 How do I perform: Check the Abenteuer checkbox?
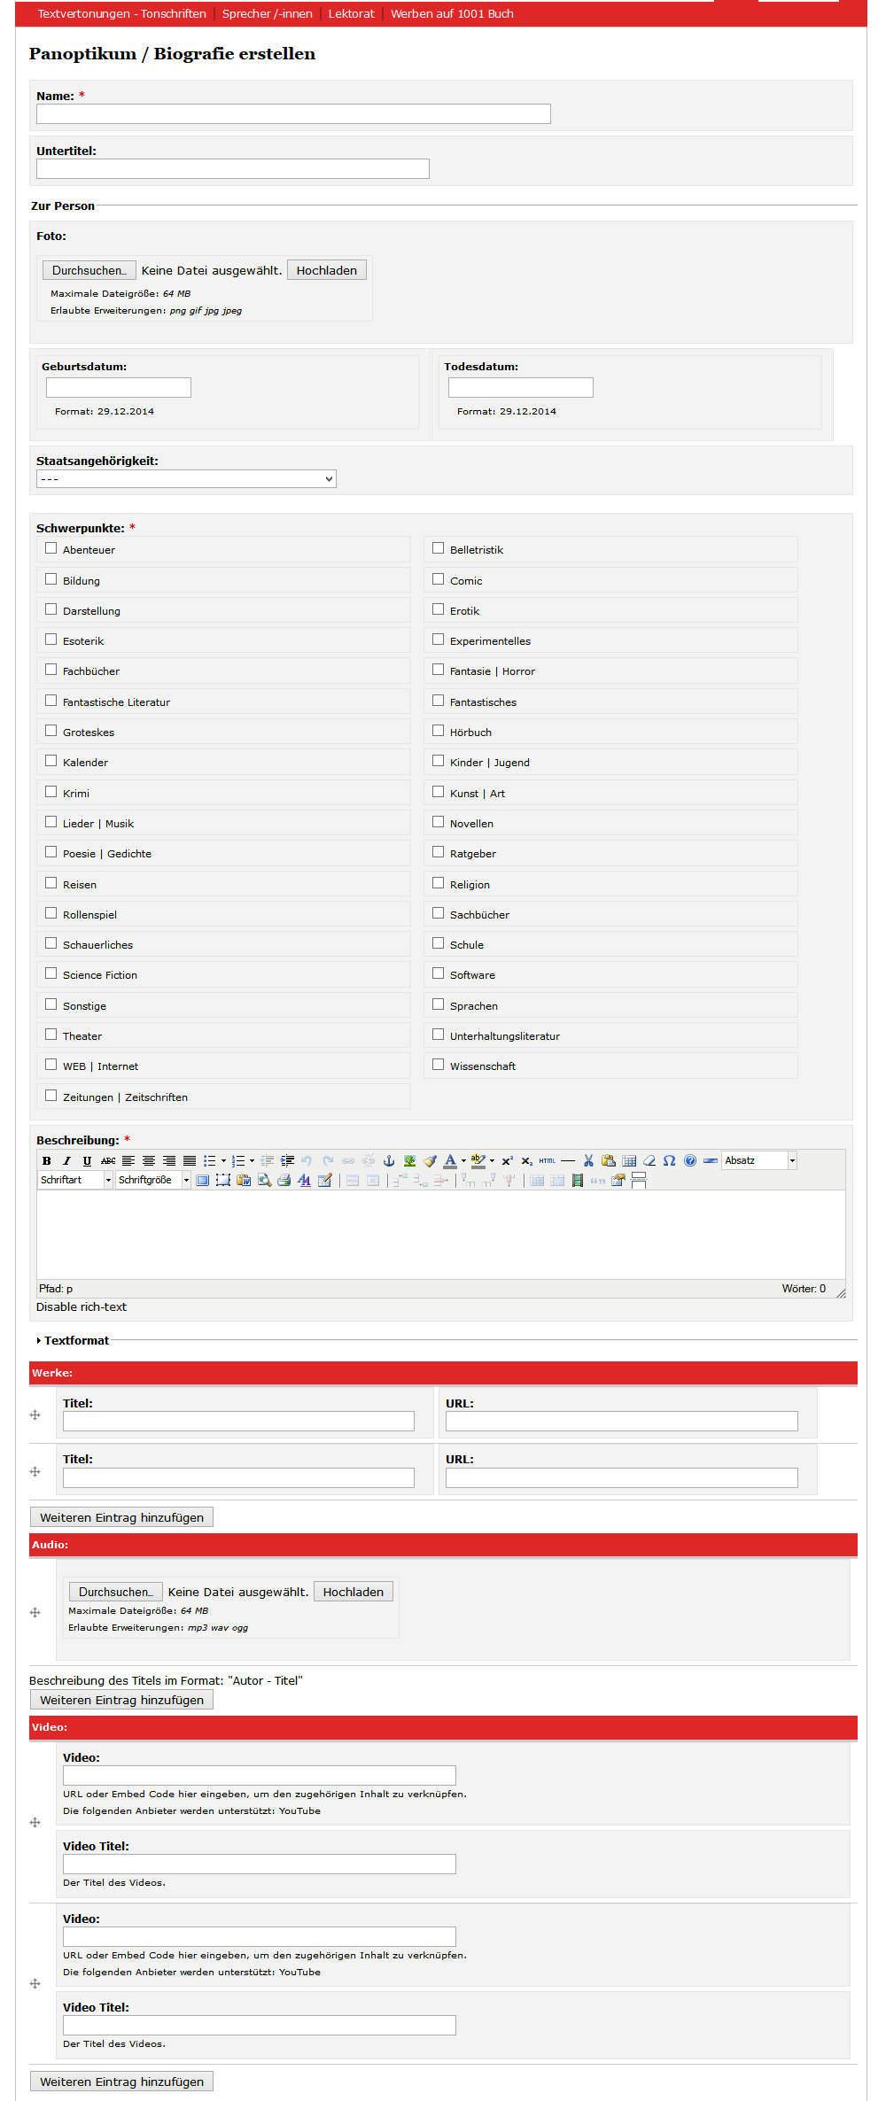pos(51,548)
